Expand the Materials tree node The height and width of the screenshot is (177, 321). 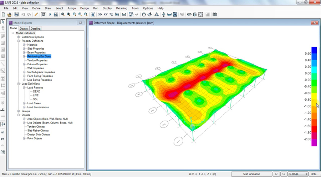click(24, 45)
